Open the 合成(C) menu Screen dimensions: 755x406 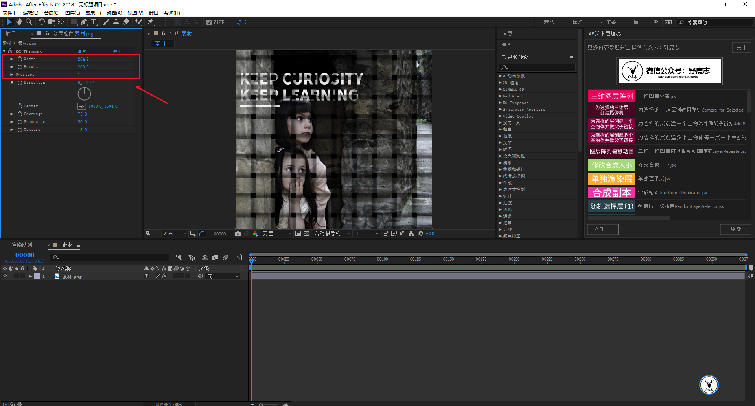[x=52, y=13]
